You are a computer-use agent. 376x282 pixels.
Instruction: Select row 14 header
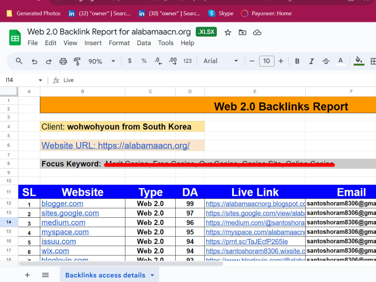pyautogui.click(x=9, y=222)
